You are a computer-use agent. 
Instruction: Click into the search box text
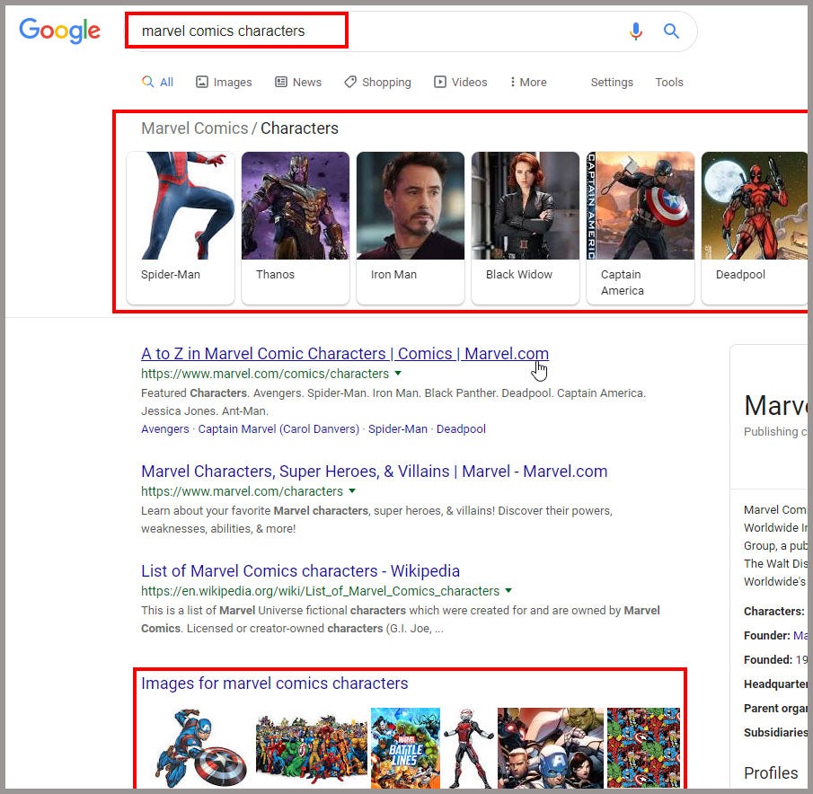(x=223, y=31)
